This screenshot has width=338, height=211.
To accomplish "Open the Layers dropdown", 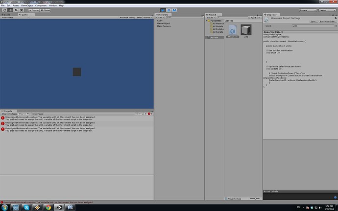I will [308, 10].
